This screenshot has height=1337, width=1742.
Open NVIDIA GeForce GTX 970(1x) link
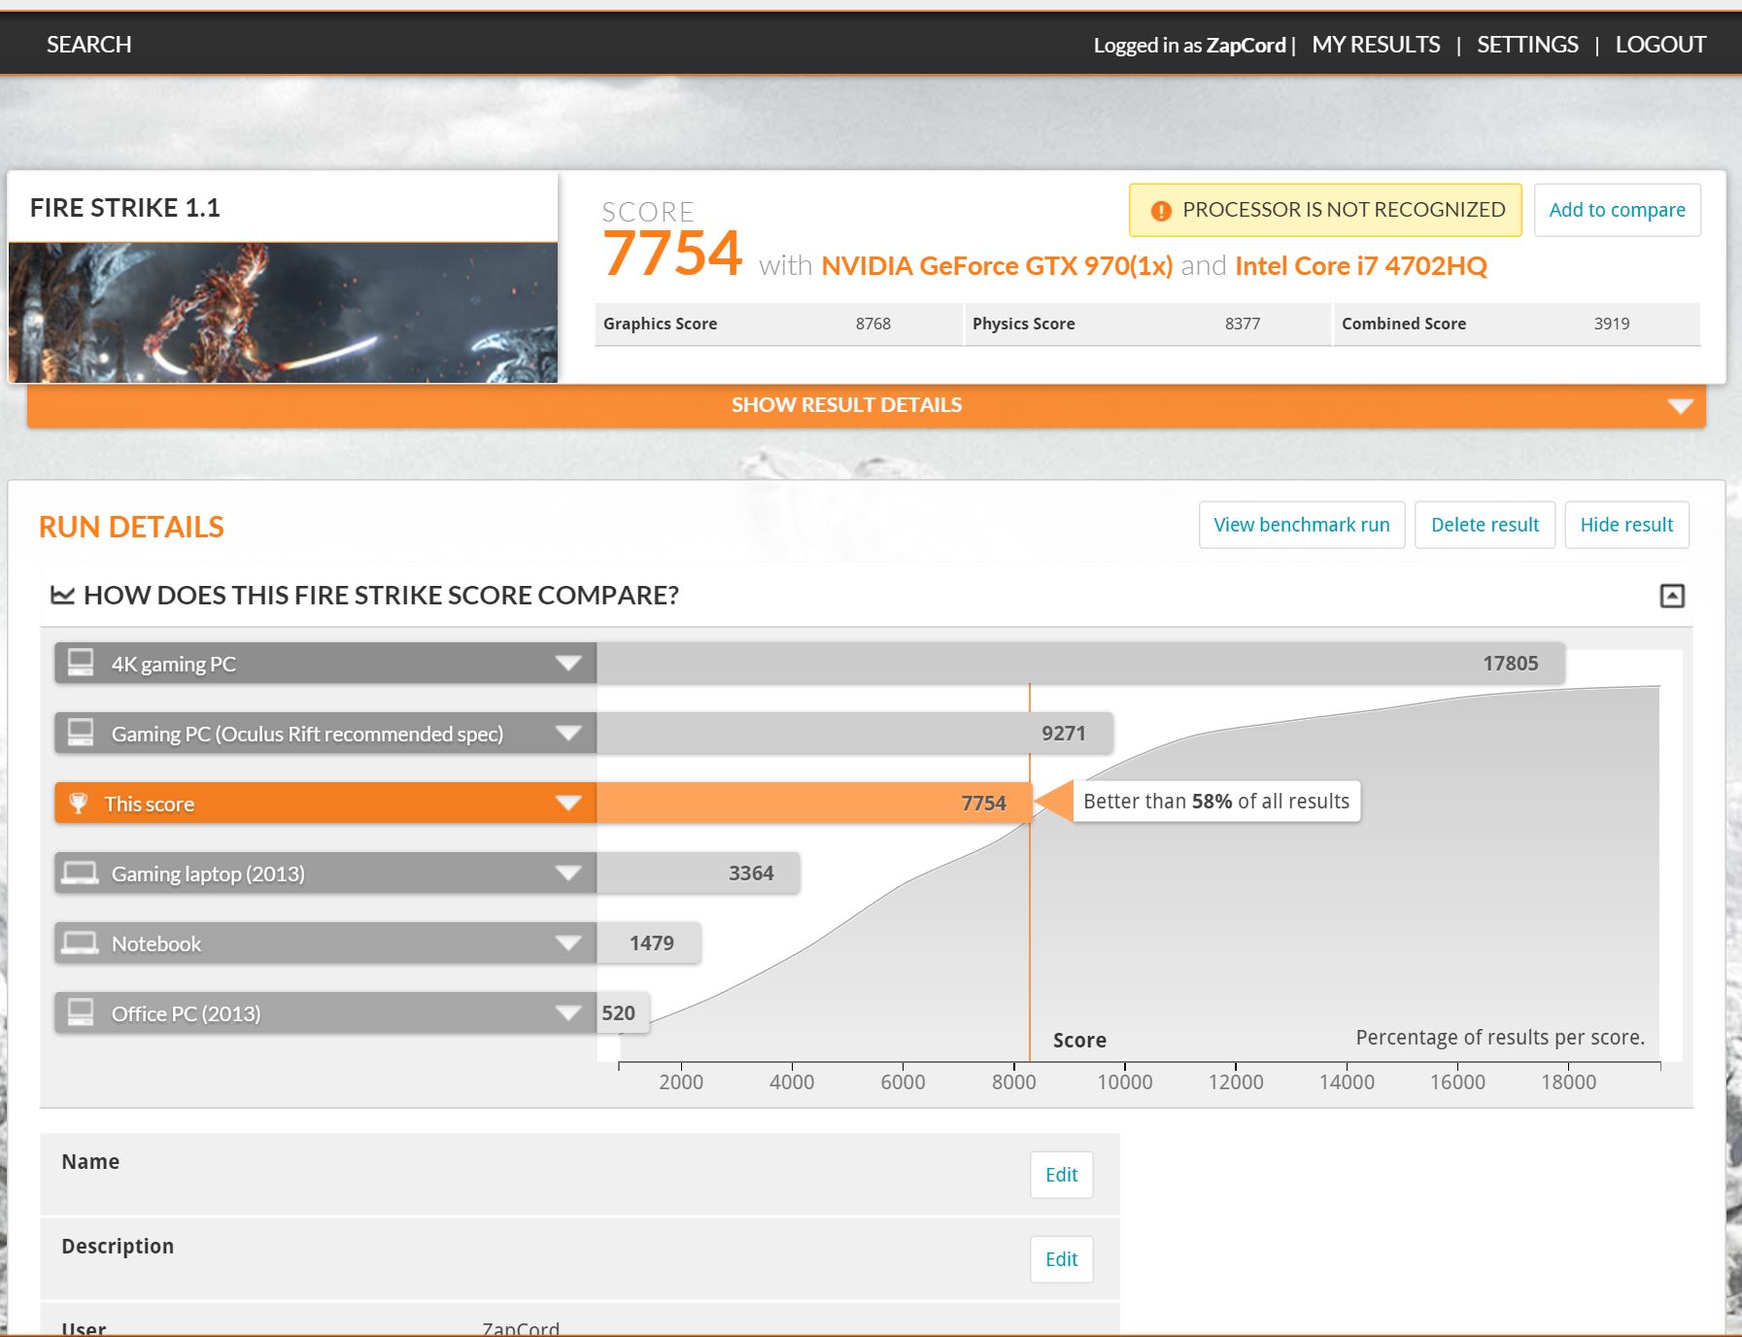tap(997, 266)
